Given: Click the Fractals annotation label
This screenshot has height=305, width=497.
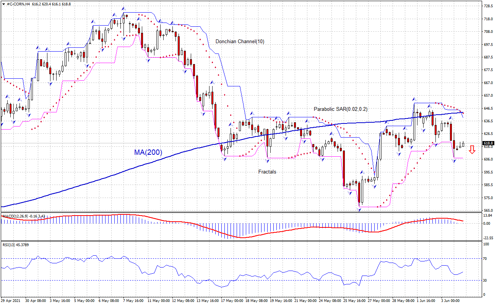Looking at the screenshot, I should coord(267,172).
